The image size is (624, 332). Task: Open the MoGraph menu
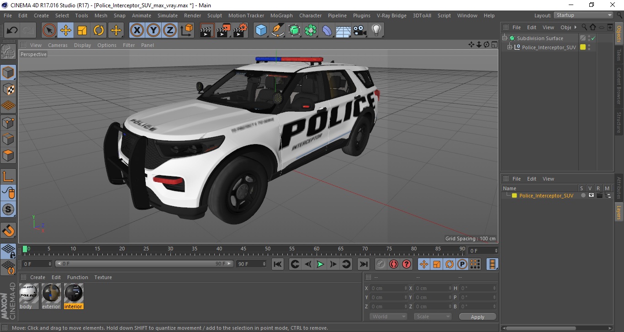pos(281,16)
